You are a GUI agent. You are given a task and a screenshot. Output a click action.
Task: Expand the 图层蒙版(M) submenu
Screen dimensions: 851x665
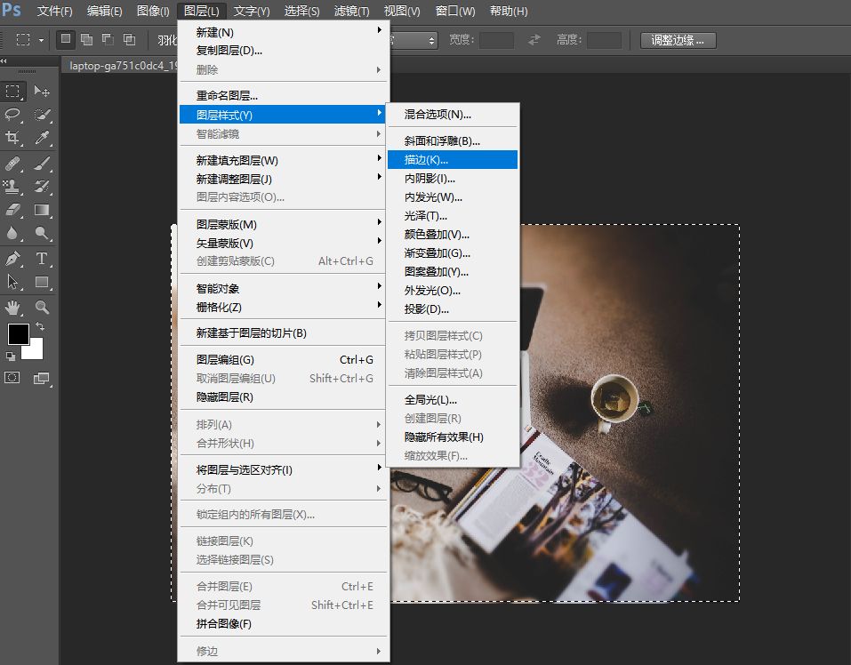[x=284, y=224]
